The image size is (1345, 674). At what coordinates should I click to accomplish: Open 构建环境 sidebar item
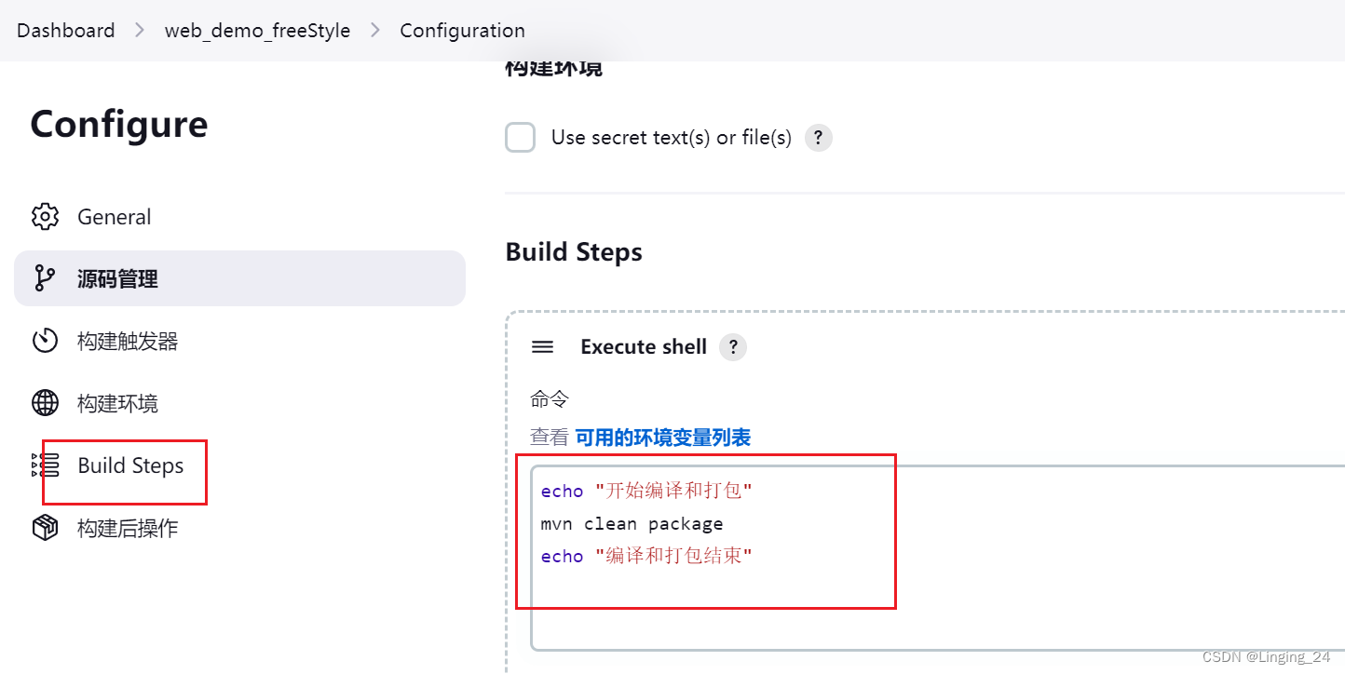(x=239, y=403)
